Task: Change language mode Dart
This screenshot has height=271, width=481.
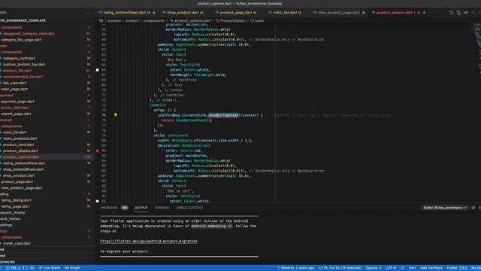Action: [x=413, y=268]
